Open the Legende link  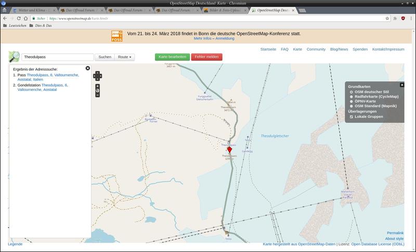(15, 244)
